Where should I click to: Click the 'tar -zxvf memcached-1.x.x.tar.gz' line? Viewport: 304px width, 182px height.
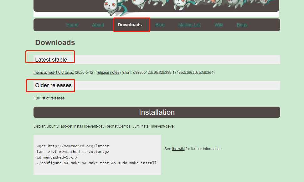pos(73,152)
